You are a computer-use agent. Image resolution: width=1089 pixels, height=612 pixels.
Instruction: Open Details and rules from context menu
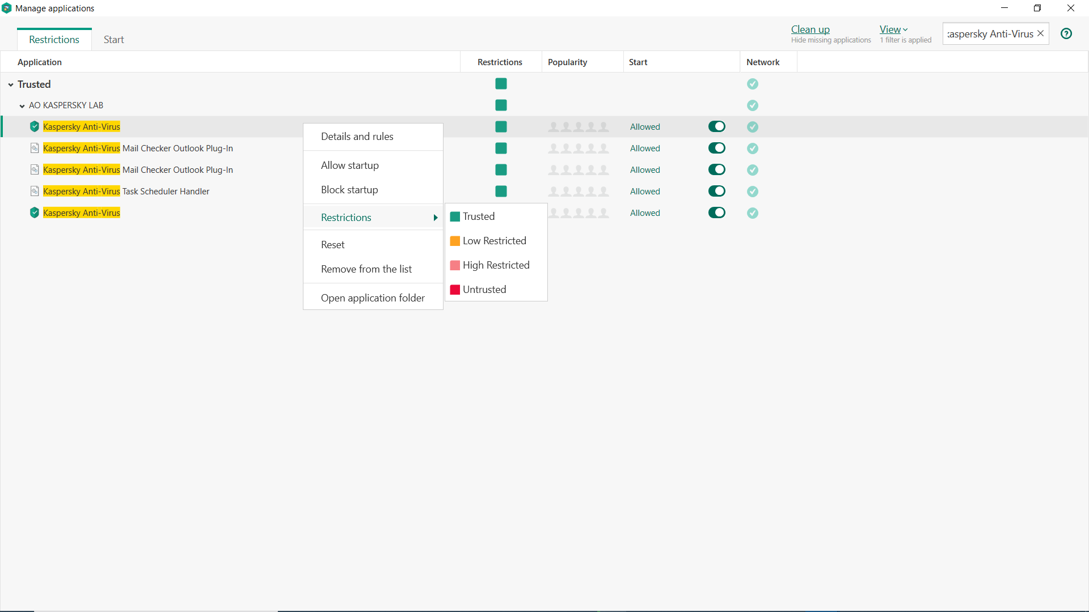coord(373,137)
